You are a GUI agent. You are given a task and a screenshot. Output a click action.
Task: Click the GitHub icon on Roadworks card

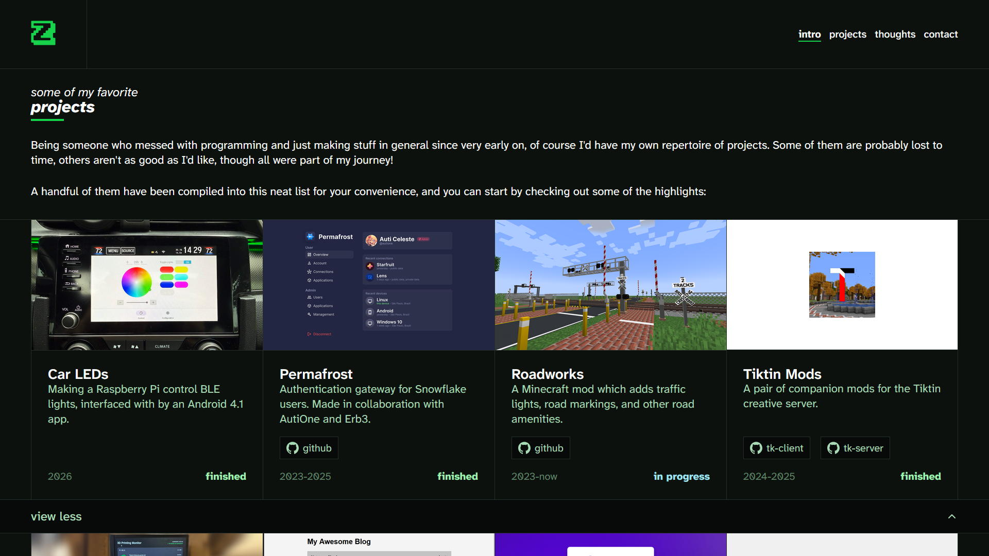click(x=524, y=448)
